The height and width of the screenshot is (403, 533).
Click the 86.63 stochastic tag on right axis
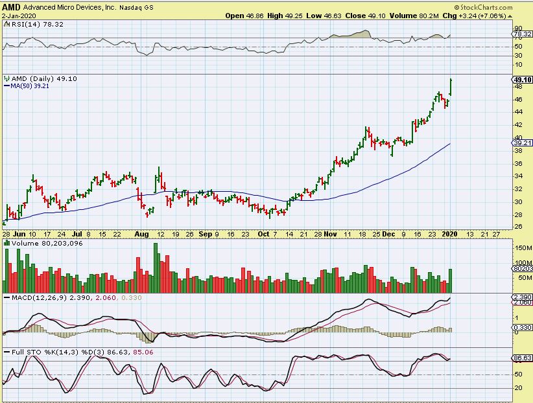(x=522, y=358)
